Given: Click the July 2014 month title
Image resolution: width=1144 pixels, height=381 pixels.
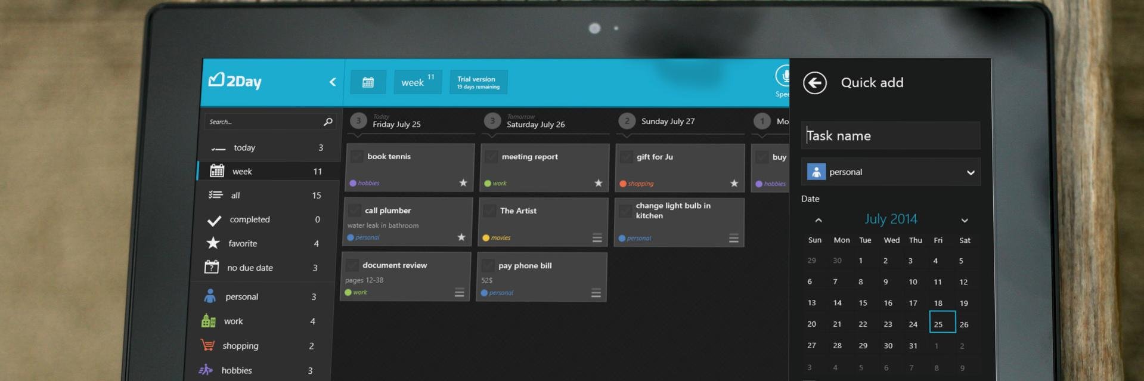Looking at the screenshot, I should tap(891, 219).
